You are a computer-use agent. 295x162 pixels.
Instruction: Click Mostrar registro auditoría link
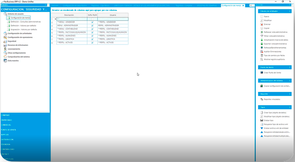coord(275,59)
